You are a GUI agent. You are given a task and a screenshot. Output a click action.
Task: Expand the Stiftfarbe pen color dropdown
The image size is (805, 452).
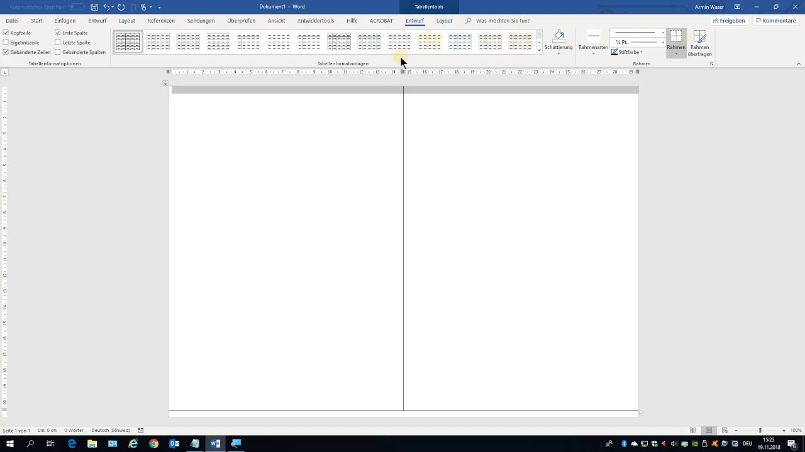(x=641, y=52)
